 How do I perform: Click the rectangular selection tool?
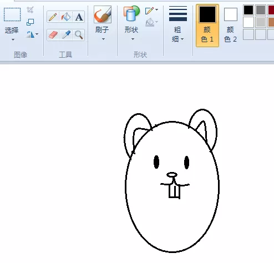point(12,14)
